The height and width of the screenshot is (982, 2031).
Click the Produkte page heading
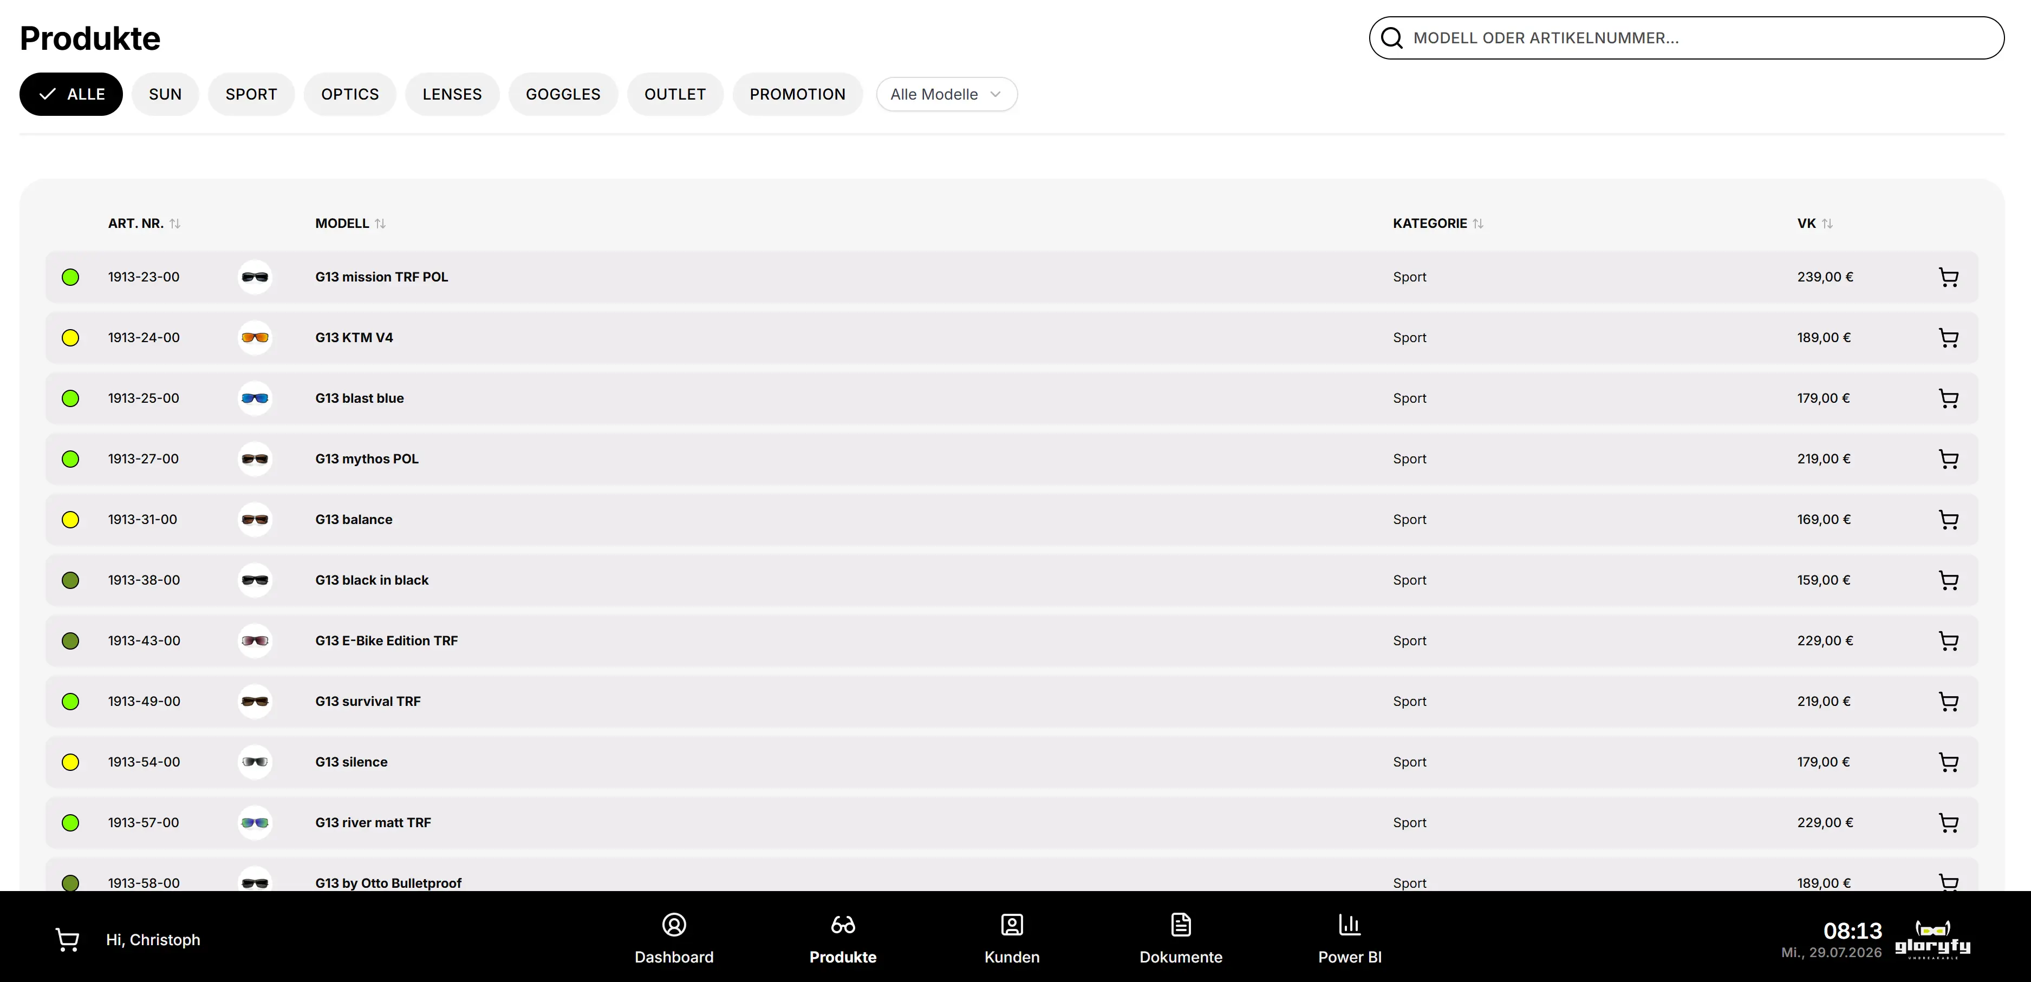90,38
